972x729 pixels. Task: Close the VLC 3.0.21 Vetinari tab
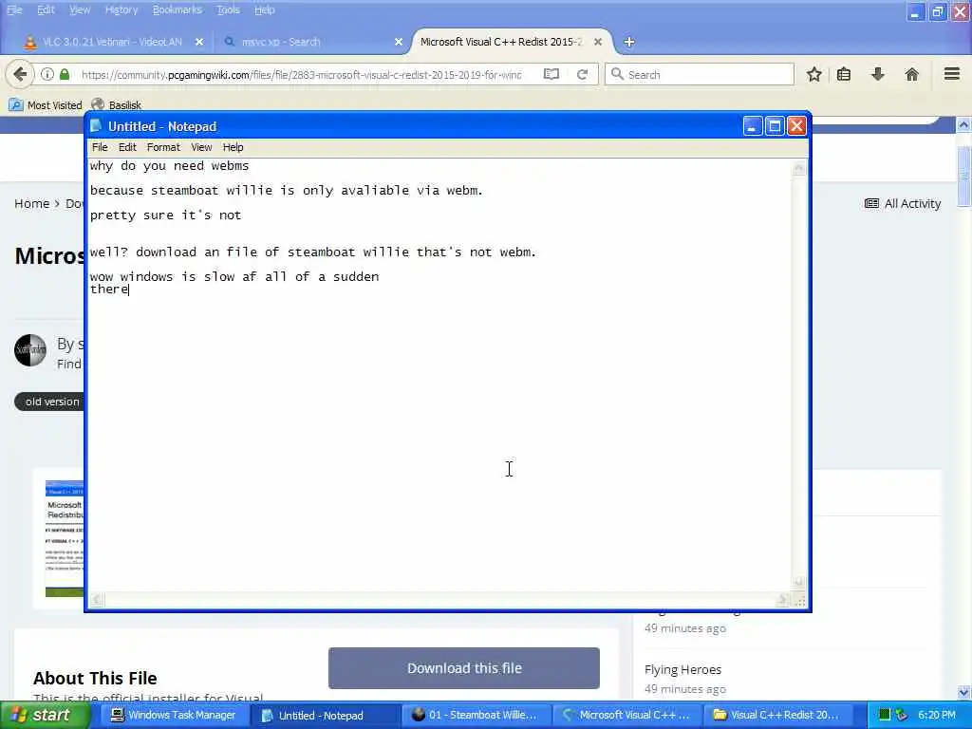pos(199,42)
